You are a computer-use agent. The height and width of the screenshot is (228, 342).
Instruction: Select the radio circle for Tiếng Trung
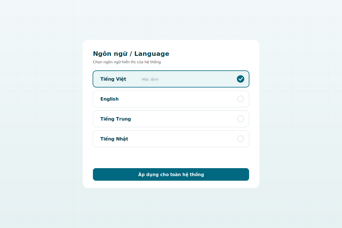click(x=241, y=119)
